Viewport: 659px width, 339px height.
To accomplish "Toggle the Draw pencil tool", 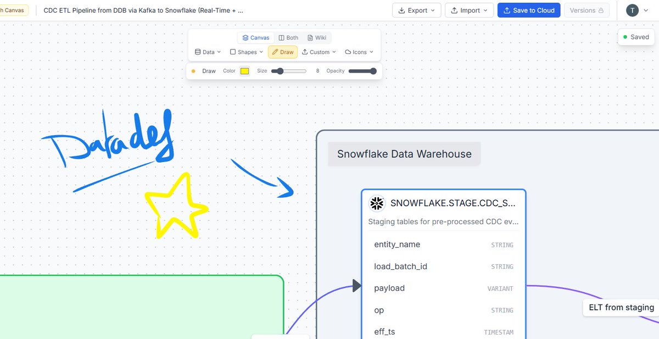I will click(x=283, y=52).
